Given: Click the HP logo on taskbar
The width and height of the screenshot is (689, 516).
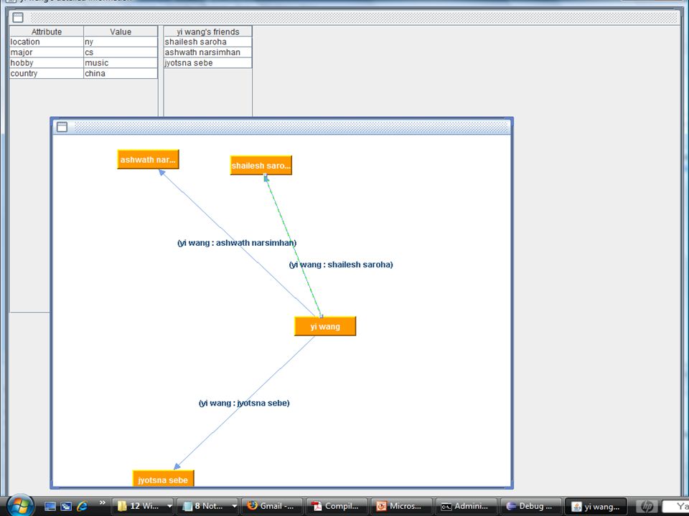Looking at the screenshot, I should (647, 506).
